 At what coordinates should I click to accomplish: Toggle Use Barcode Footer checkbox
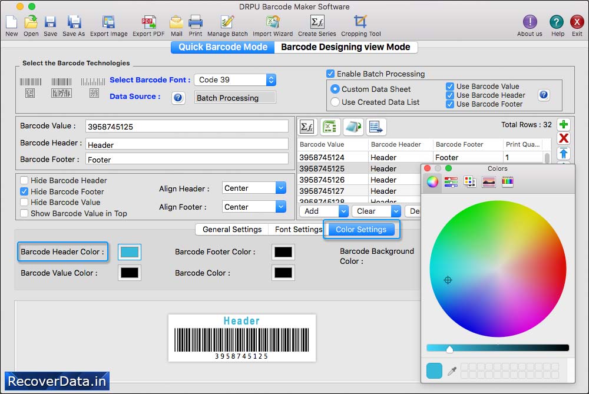click(449, 104)
